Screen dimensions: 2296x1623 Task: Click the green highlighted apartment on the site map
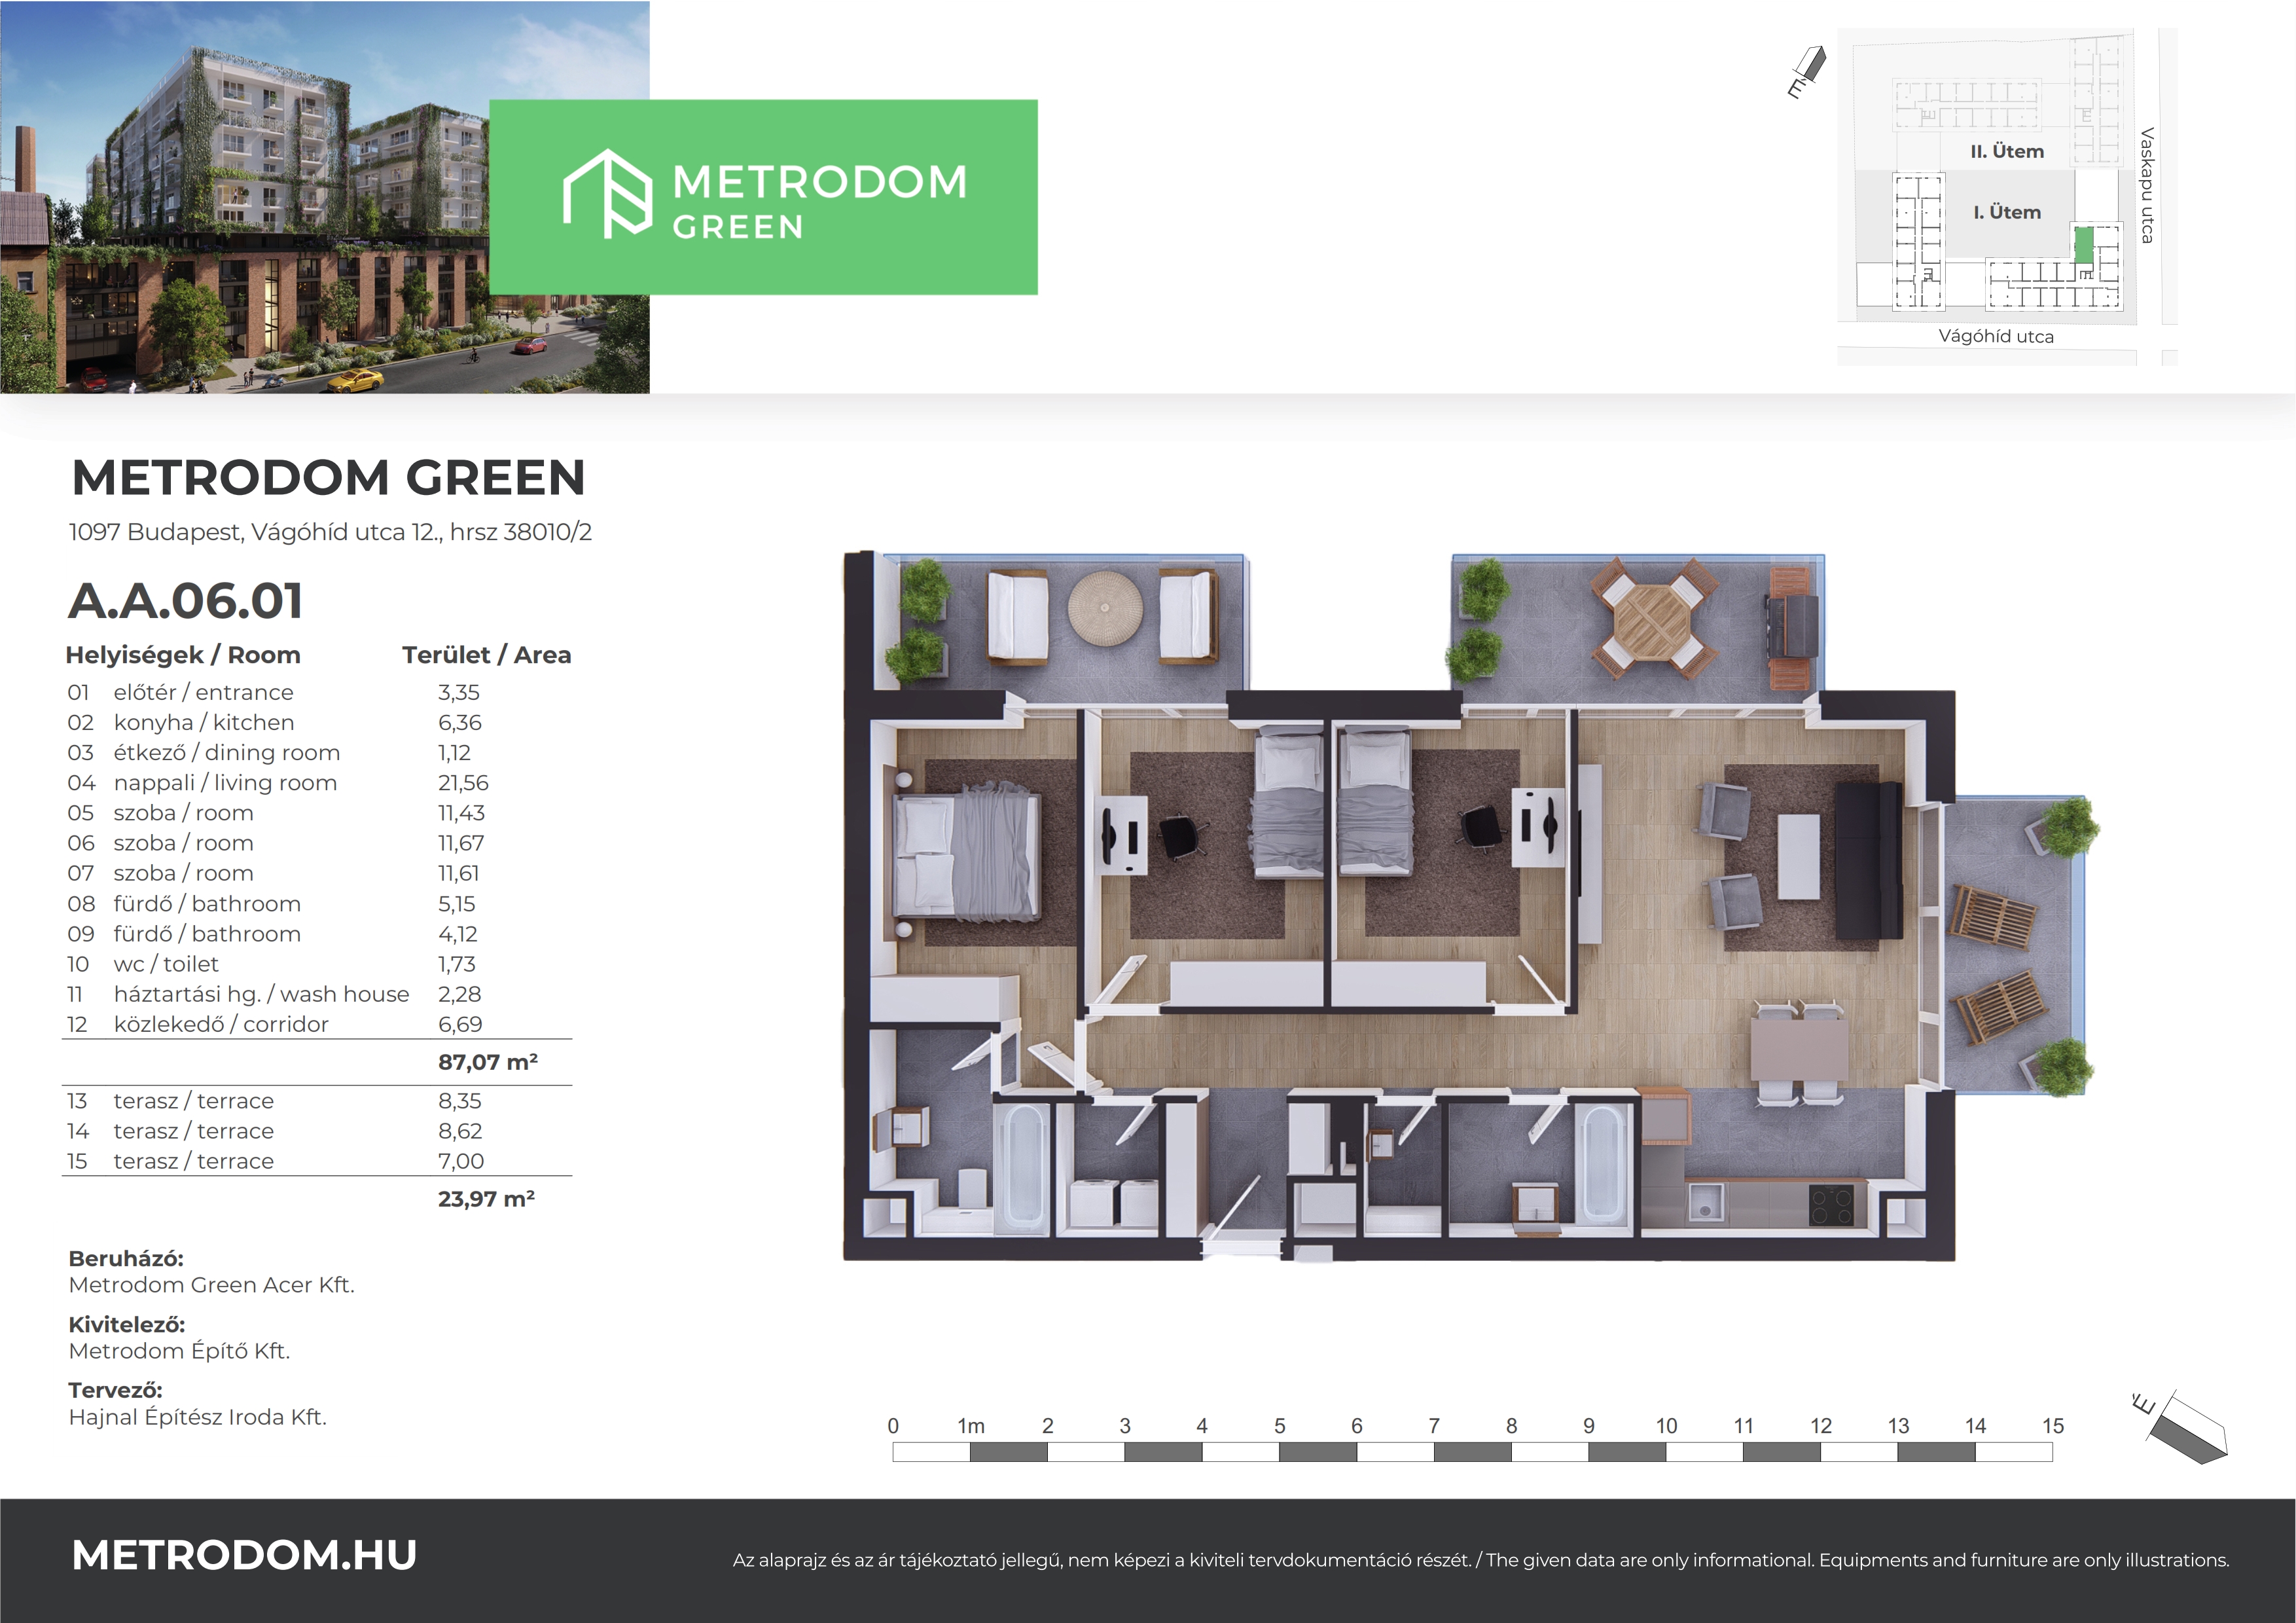coord(2083,245)
